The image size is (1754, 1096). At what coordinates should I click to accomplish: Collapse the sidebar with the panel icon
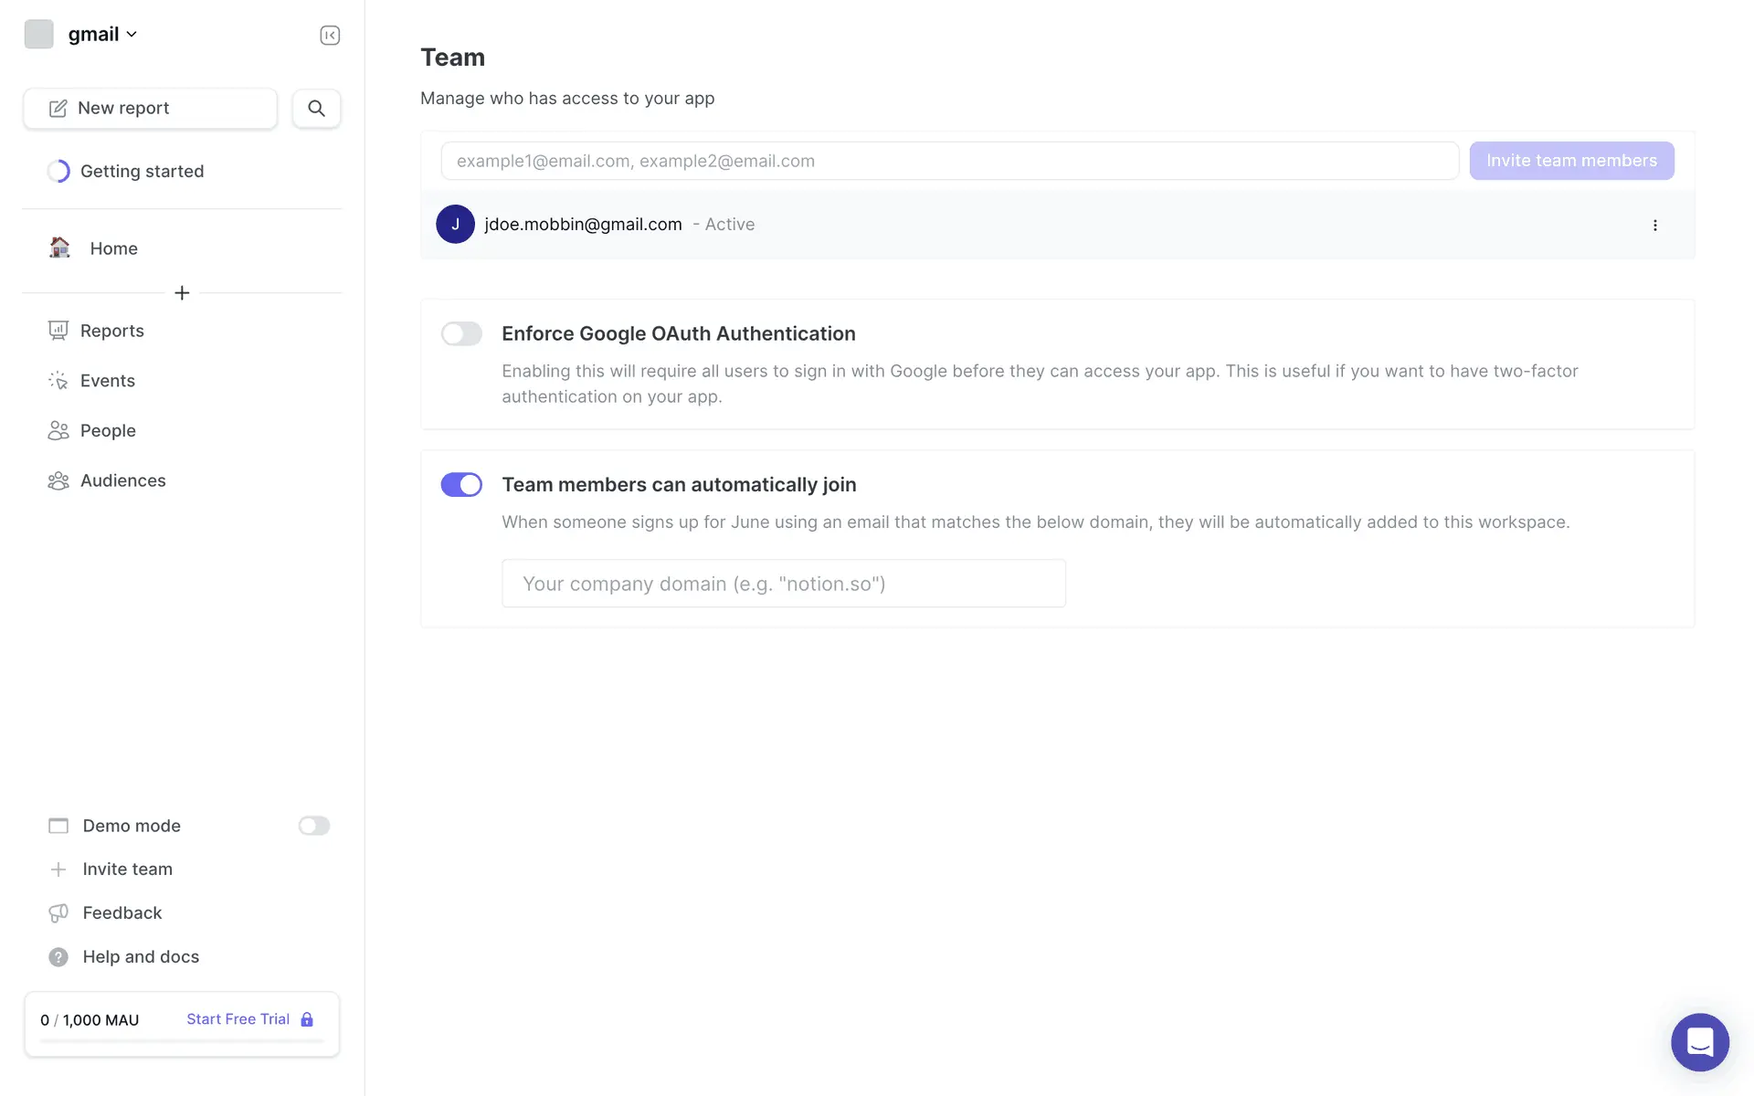pos(330,35)
